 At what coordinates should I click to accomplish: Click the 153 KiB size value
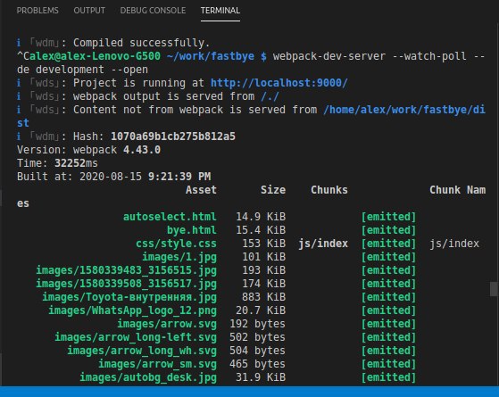(263, 244)
